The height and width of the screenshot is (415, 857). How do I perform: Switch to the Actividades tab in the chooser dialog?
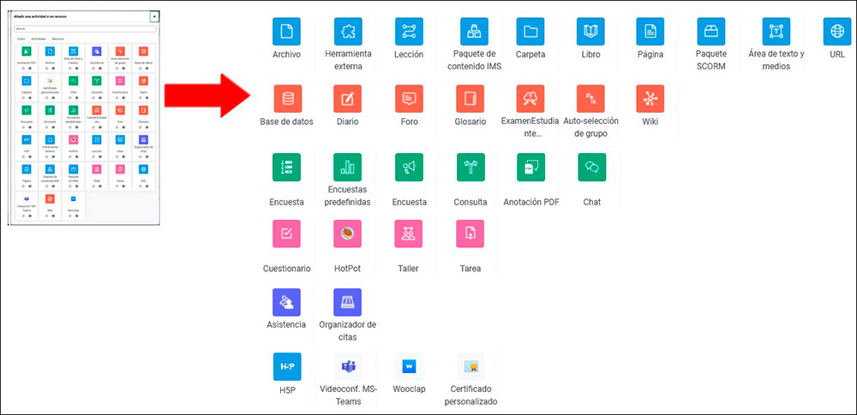coord(39,39)
